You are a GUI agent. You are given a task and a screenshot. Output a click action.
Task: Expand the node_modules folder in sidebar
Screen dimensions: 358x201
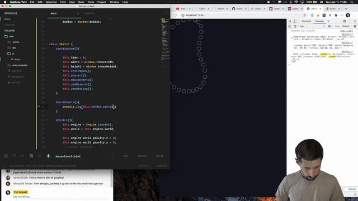point(9,65)
